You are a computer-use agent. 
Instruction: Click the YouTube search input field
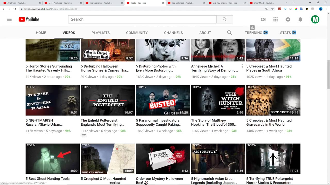coord(142,19)
